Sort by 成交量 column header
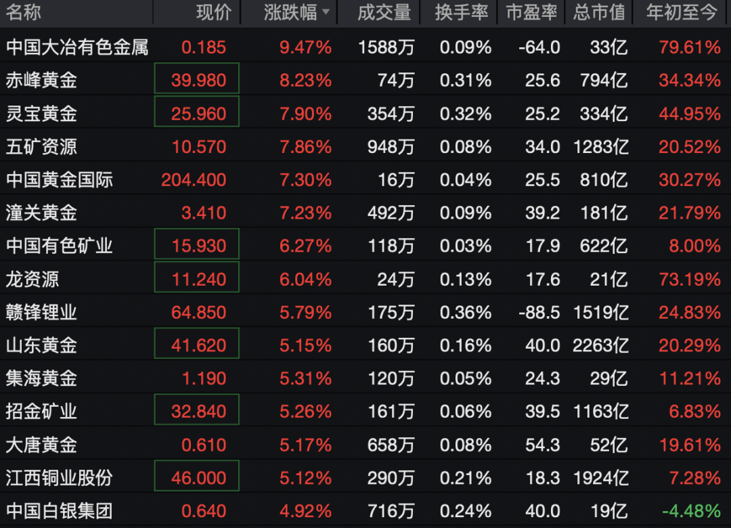This screenshot has height=528, width=731. coord(384,12)
